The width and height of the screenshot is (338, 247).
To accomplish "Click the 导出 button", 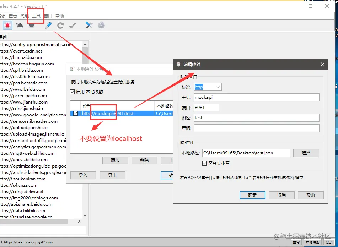I will [x=112, y=175].
